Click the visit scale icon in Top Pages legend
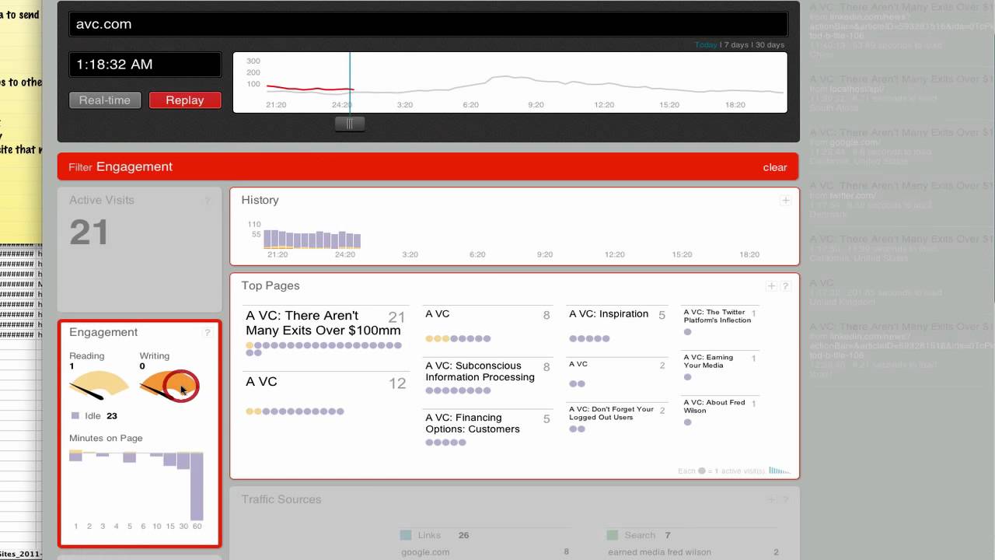The image size is (995, 560). pyautogui.click(x=779, y=471)
